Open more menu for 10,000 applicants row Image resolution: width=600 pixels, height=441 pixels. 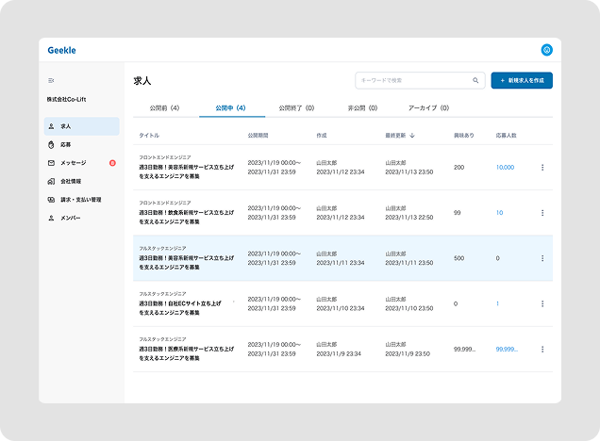[x=542, y=168]
